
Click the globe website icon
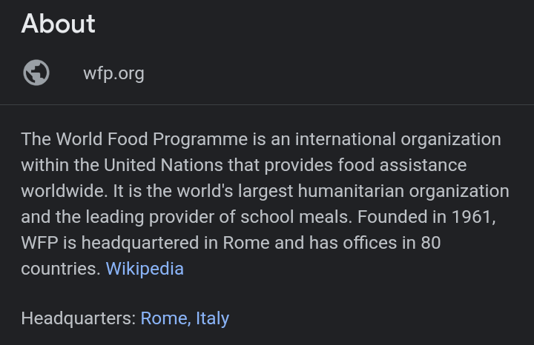pos(36,73)
